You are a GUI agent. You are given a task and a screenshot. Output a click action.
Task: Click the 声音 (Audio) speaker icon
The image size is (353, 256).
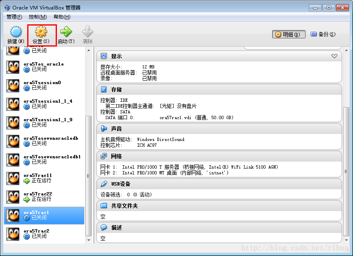[104, 129]
